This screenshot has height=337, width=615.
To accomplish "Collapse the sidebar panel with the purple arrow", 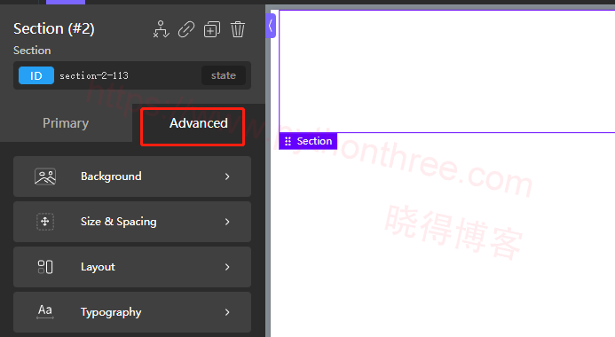I will pos(271,26).
